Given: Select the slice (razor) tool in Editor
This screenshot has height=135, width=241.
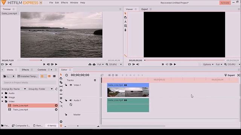Looking at the screenshot, I should 61,82.
